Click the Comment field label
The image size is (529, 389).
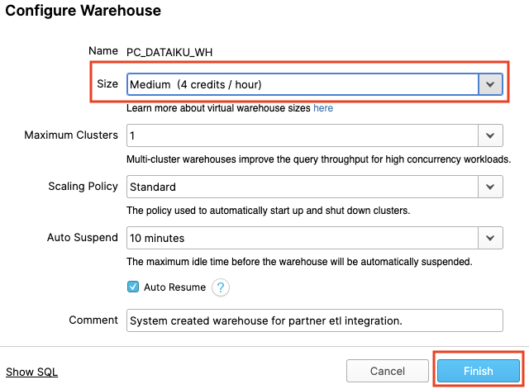point(93,320)
